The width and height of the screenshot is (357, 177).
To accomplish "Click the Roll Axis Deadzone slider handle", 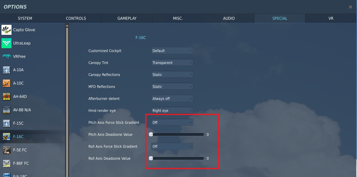I will tap(151, 158).
